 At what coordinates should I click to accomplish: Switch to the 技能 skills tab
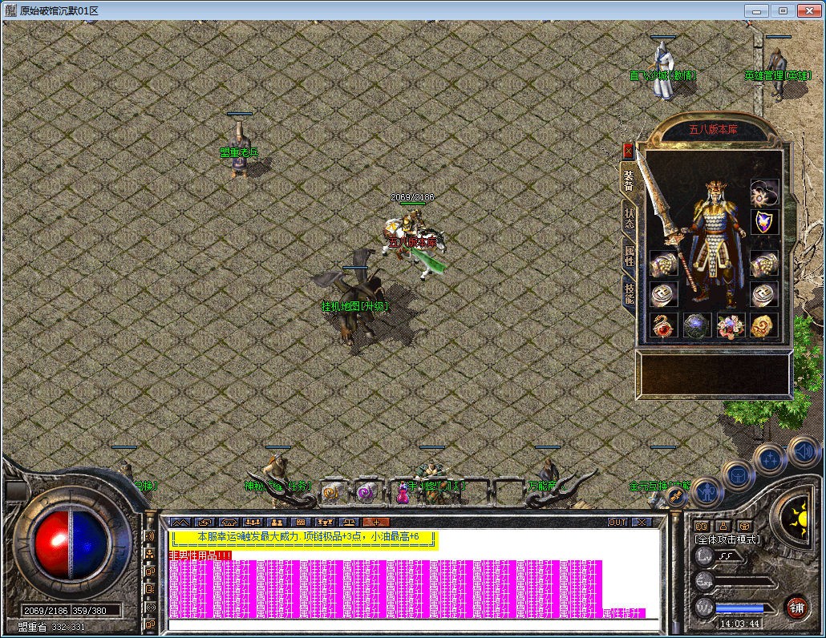point(629,293)
